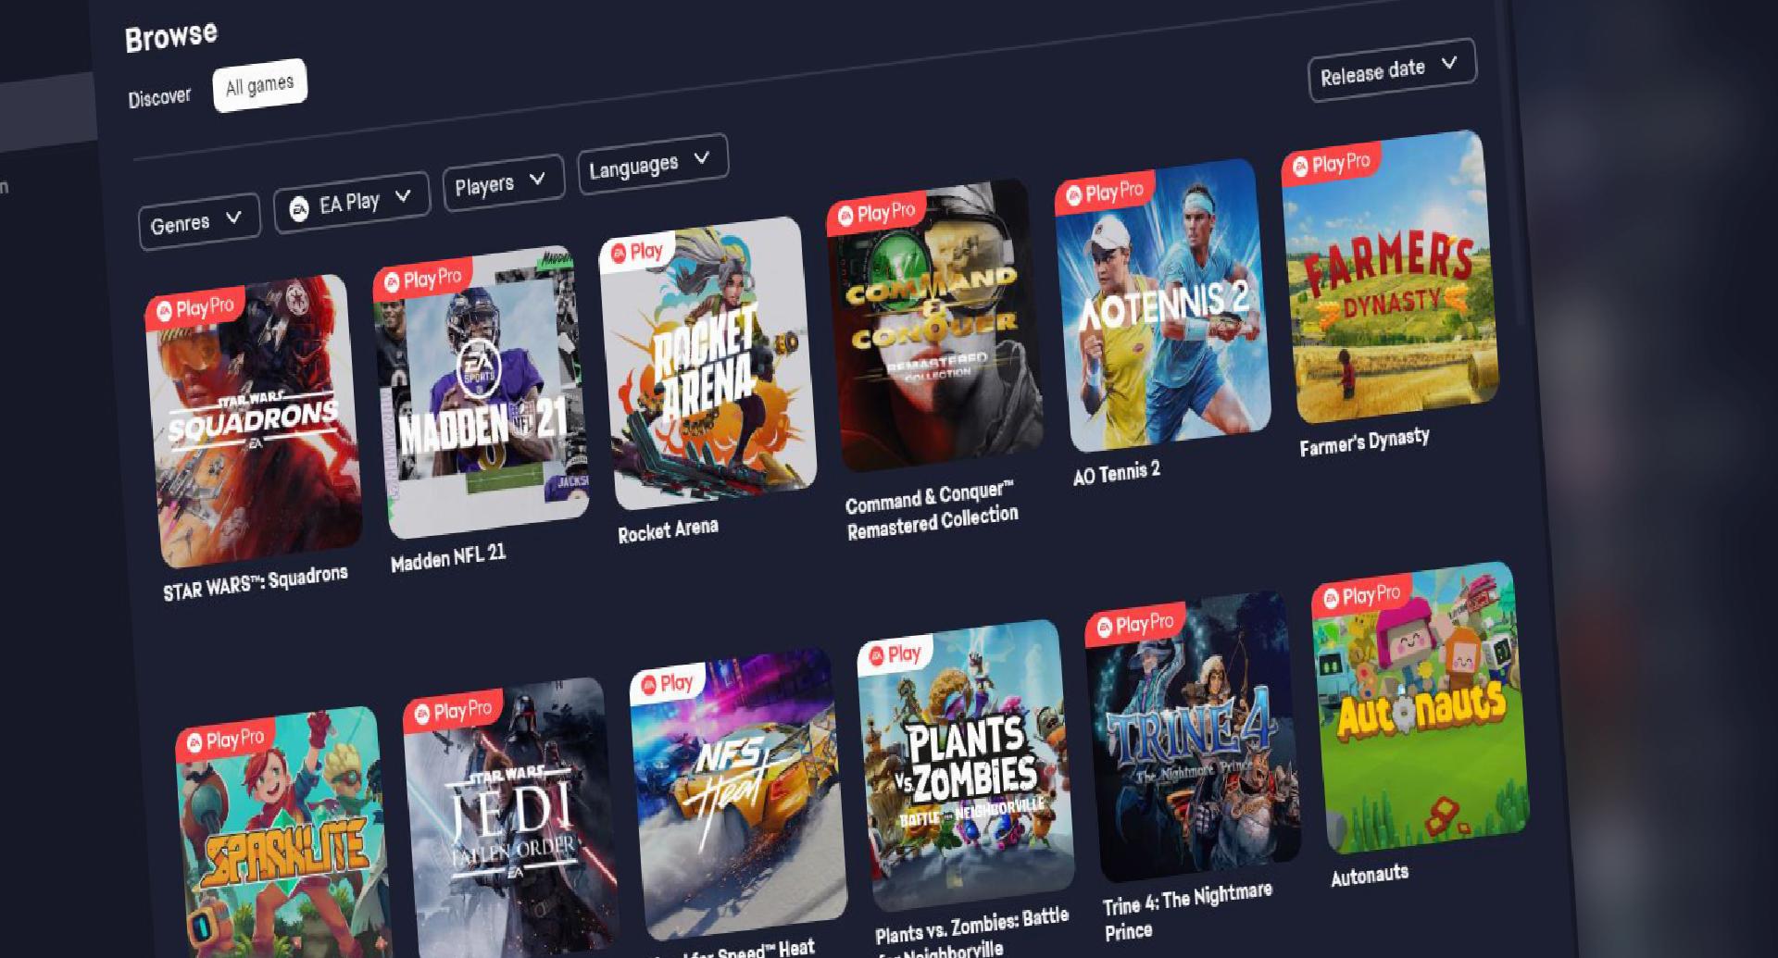The width and height of the screenshot is (1778, 958).
Task: Select the All games tab
Action: 259,86
